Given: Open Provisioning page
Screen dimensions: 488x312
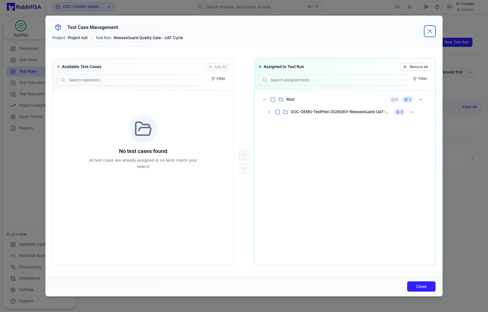Looking at the screenshot, I should (30, 267).
